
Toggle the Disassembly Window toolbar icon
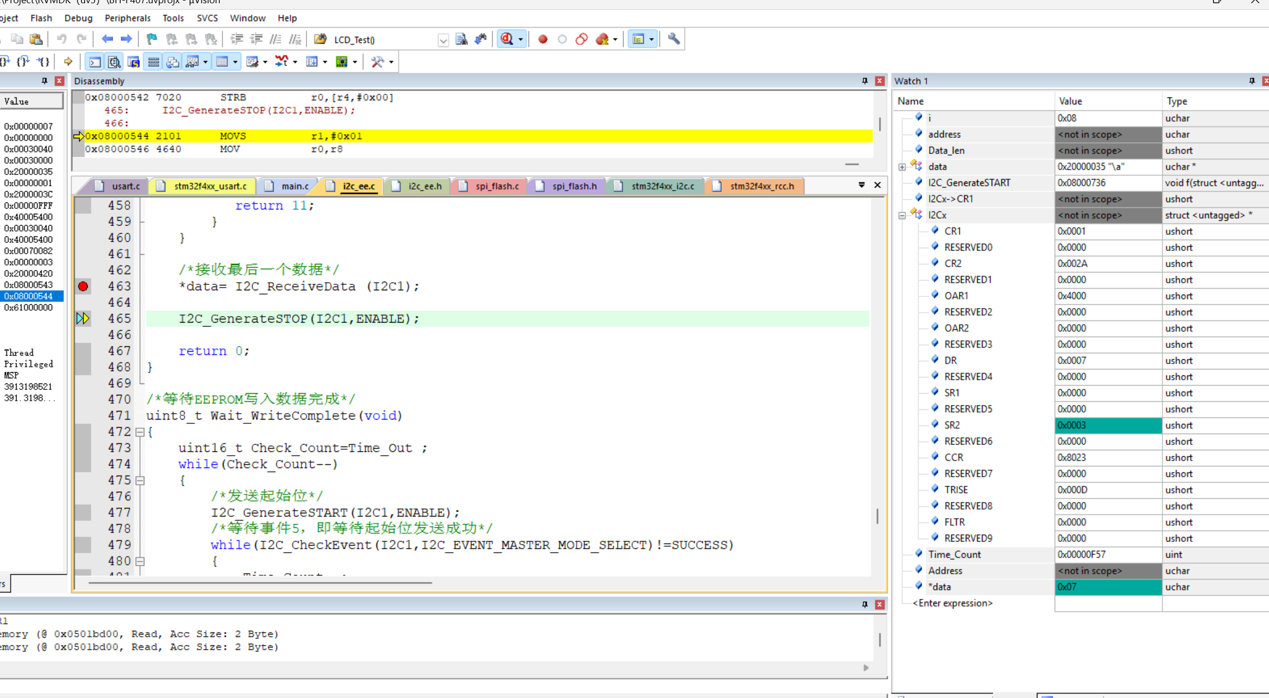[x=114, y=62]
